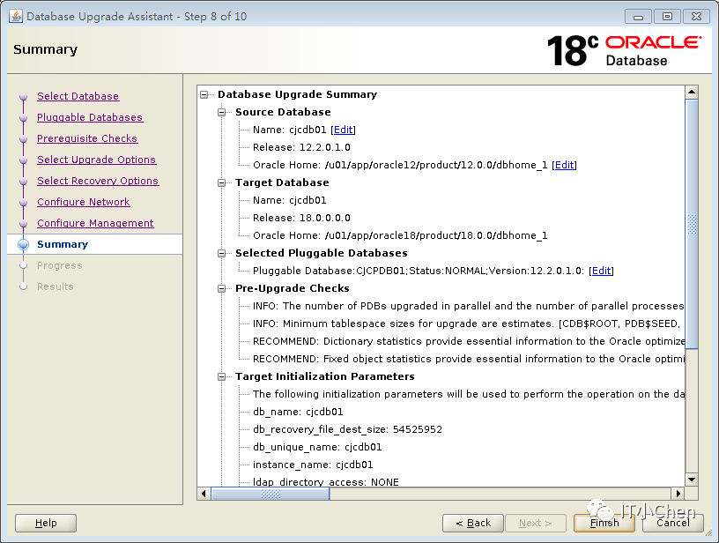Collapse the Database Upgrade Summary root node
Viewport: 719px width, 543px height.
[204, 94]
